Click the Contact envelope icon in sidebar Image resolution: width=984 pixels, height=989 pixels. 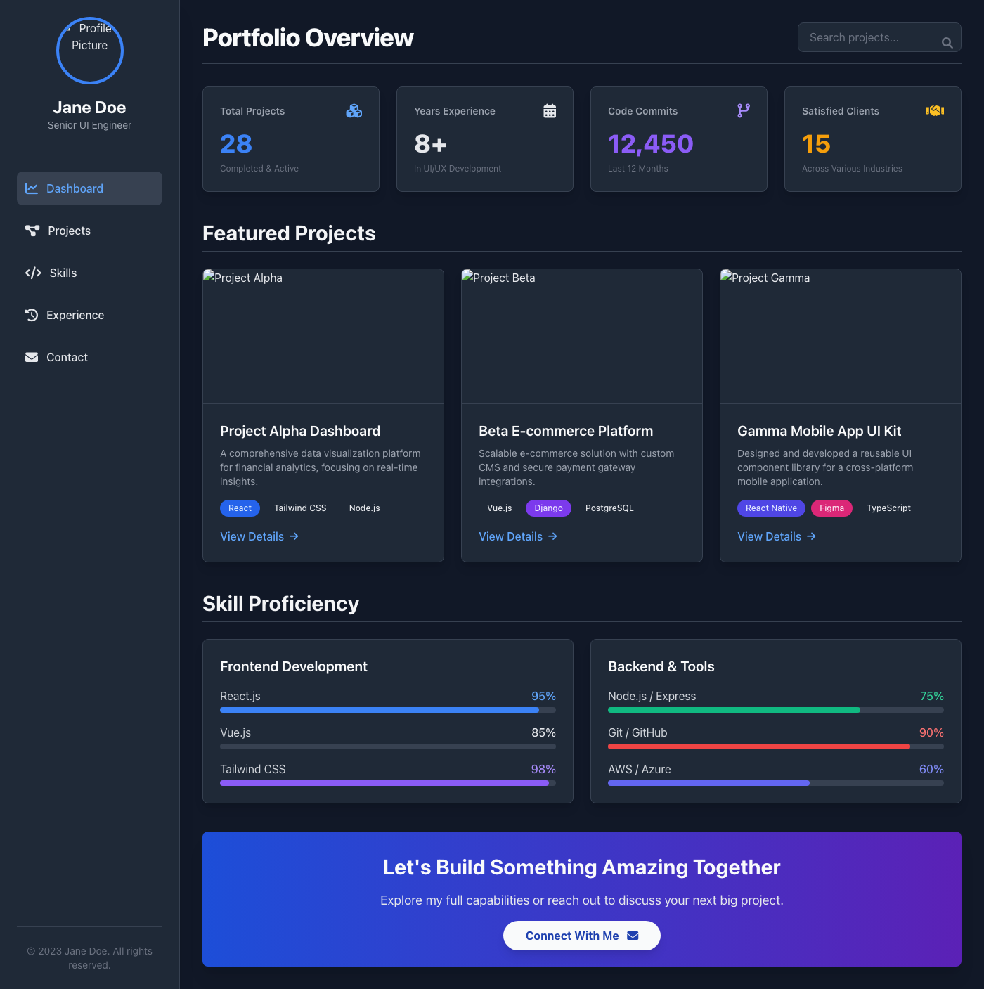32,357
